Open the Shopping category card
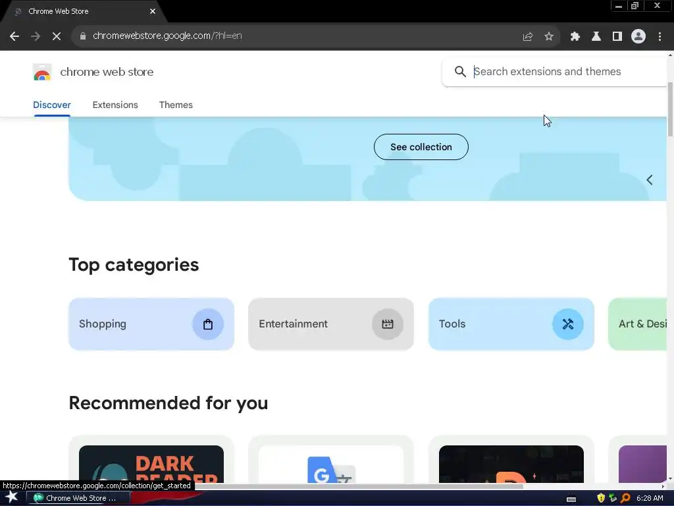This screenshot has width=674, height=506. pyautogui.click(x=151, y=324)
